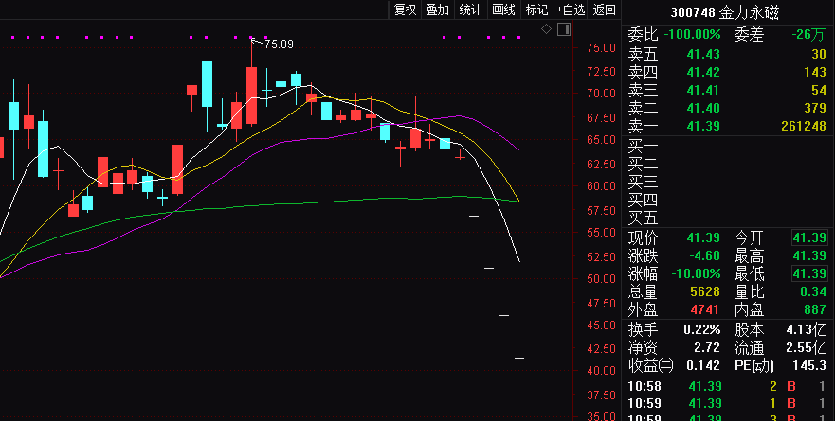Select the 卖五 price 41.43
835x421 pixels.
coord(703,54)
